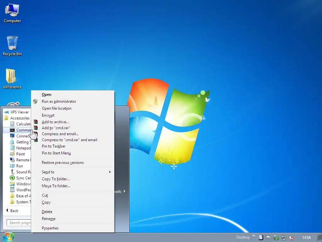Click the first tray icon after Desktop chevron
The width and height of the screenshot is (322, 242).
261,238
